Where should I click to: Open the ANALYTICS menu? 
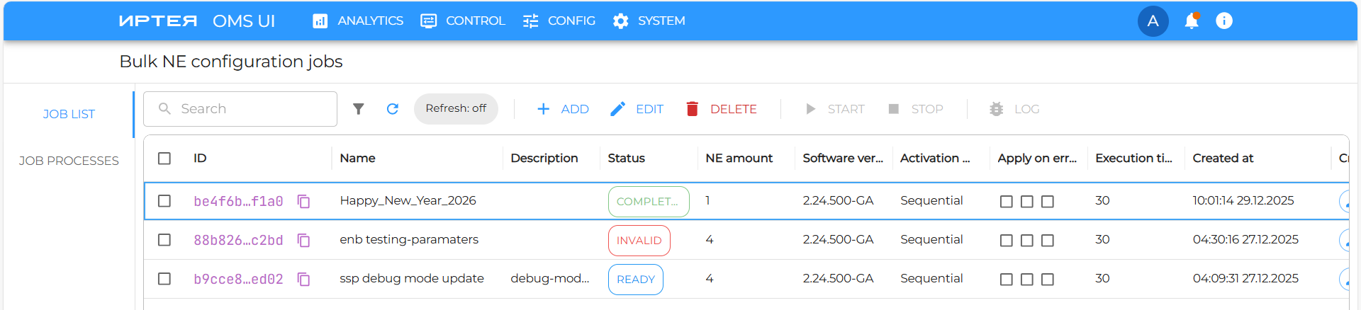click(358, 21)
